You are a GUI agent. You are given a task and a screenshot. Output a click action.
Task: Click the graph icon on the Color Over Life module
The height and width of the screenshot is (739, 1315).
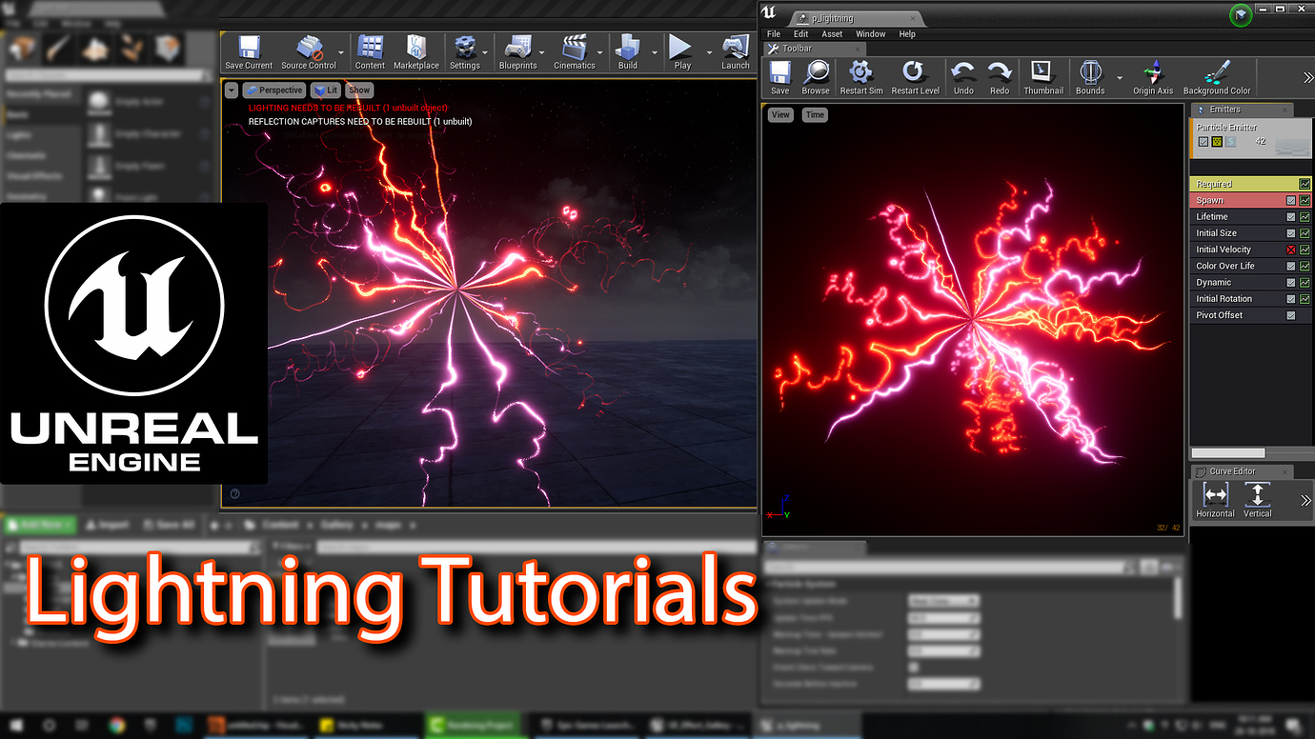[x=1305, y=266]
